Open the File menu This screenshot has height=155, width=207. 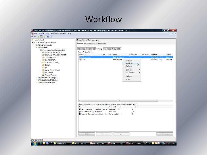click(x=36, y=34)
